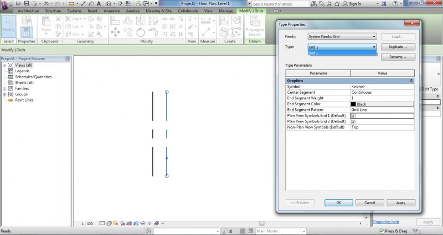Click the Non-Plan View Symbols value Top
This screenshot has height=235, width=443.
[382, 127]
